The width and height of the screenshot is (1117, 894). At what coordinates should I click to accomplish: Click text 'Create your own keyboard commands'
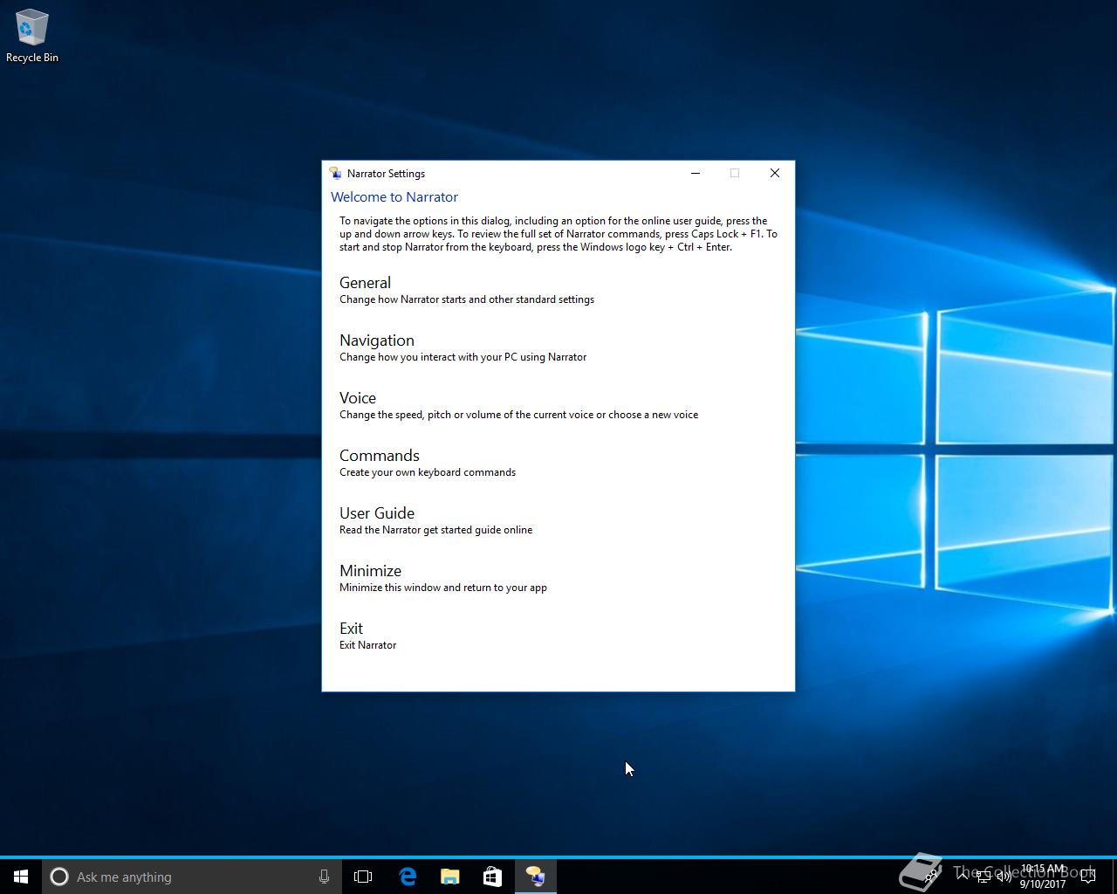[428, 472]
